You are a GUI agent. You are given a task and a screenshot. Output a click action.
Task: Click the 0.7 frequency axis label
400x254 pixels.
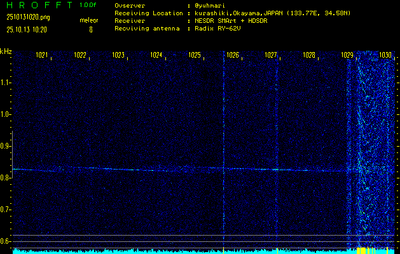coord(6,210)
